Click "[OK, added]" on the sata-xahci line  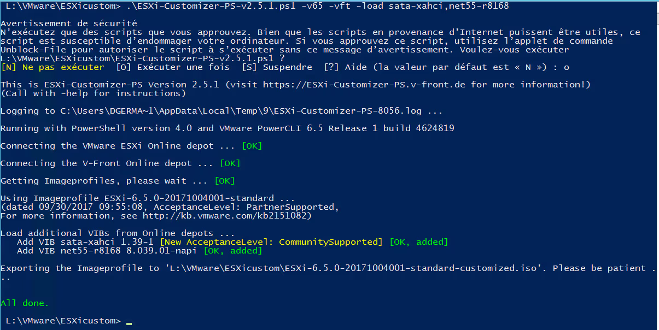coord(418,242)
